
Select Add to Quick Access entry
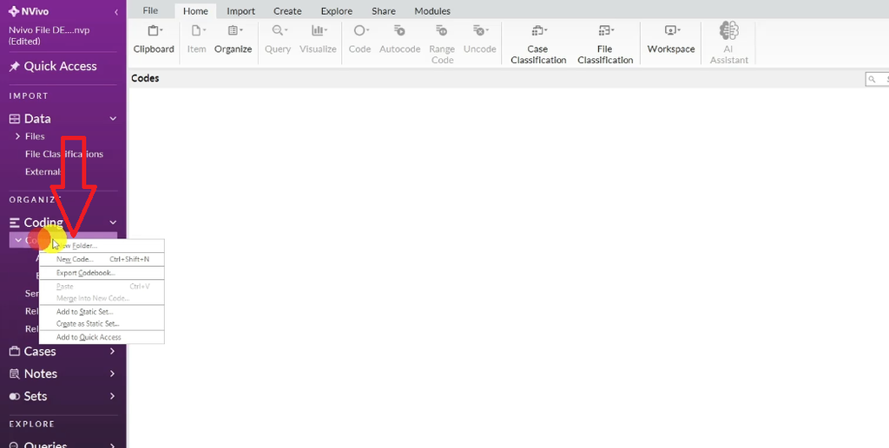[x=102, y=337]
